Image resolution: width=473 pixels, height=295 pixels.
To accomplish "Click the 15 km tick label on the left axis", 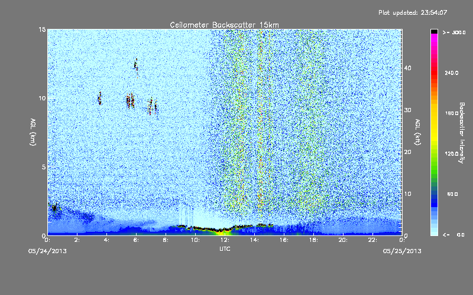I will 42,29.
